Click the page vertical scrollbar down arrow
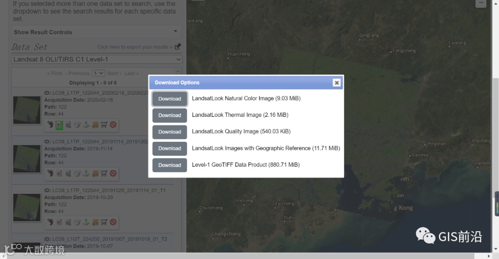Screen dimensions: 499x259 pos(496,249)
